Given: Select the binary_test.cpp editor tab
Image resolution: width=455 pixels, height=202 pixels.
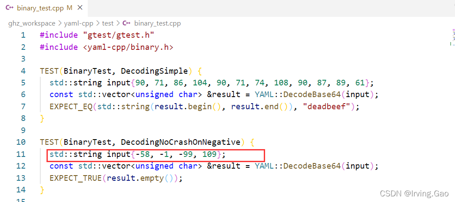Looking at the screenshot, I should [x=44, y=8].
